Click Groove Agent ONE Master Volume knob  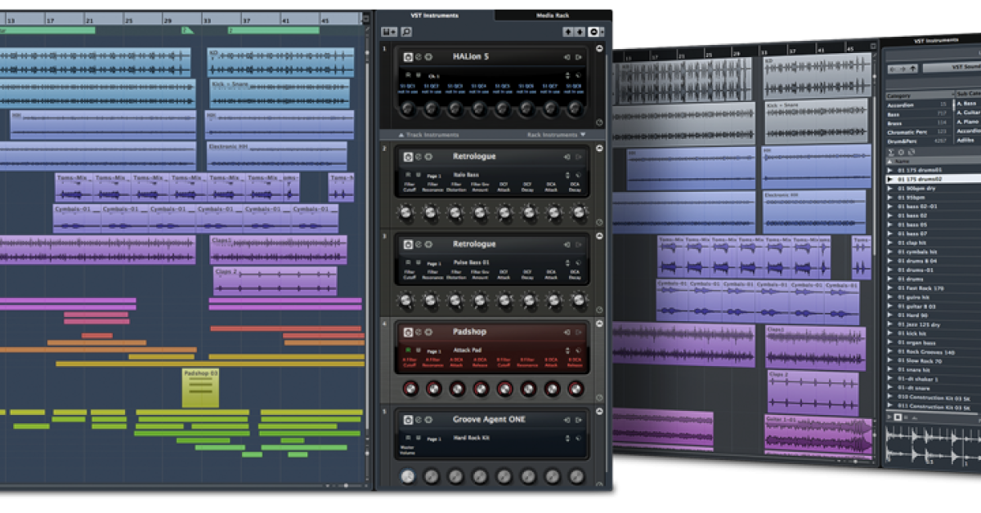click(x=406, y=476)
